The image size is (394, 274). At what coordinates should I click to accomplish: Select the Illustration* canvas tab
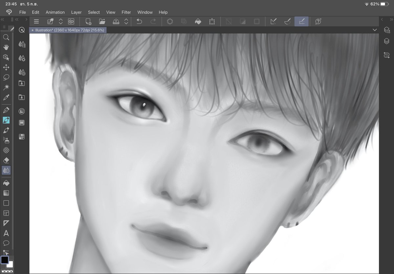[x=67, y=30]
